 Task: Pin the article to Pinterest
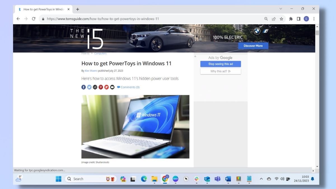point(101,87)
